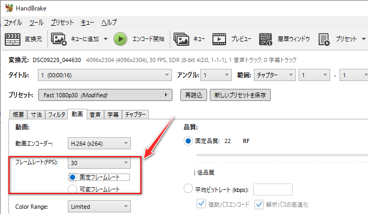Switch to the 字幕 tab
Image resolution: width=368 pixels, height=214 pixels.
[x=113, y=115]
